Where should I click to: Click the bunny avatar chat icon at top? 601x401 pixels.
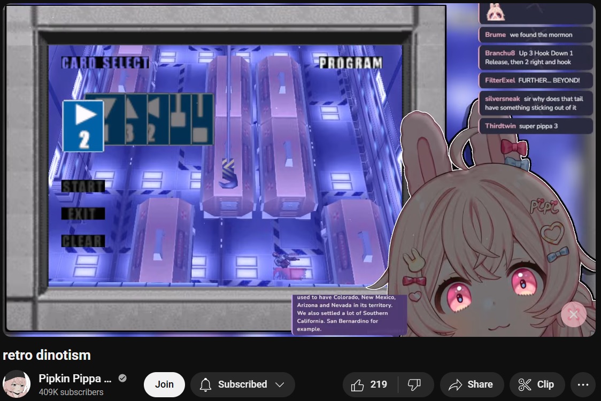point(495,13)
